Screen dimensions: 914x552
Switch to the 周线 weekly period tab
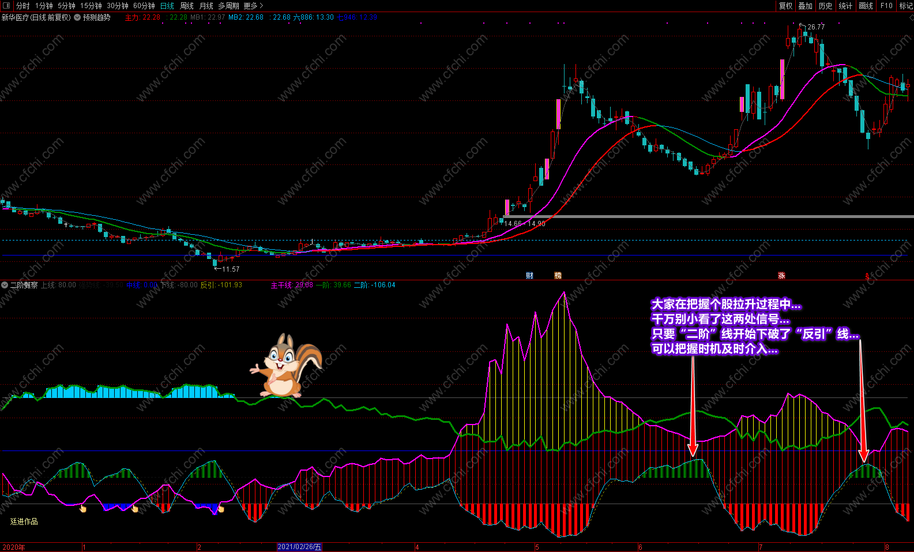click(187, 6)
